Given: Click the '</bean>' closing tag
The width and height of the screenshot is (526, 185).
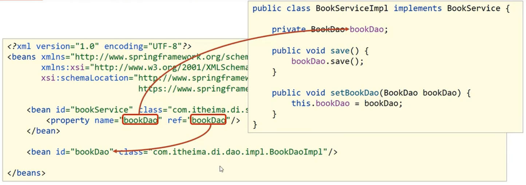Looking at the screenshot, I should (x=43, y=131).
